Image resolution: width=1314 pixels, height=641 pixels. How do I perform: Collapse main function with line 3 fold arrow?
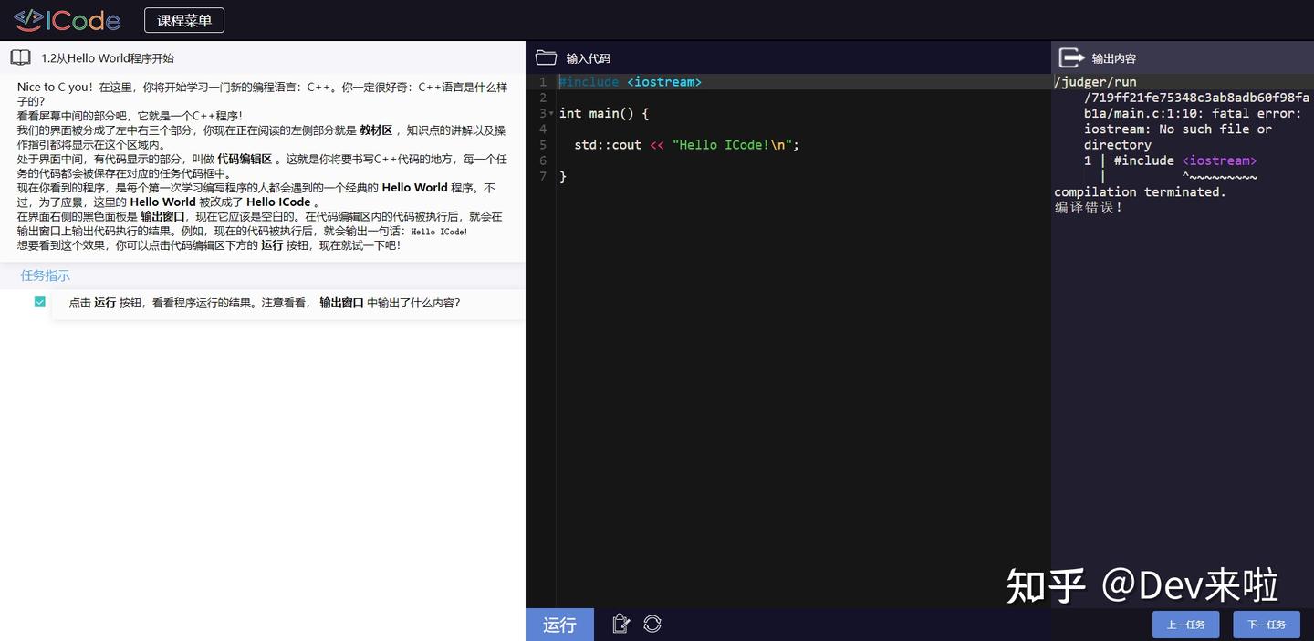coord(550,113)
